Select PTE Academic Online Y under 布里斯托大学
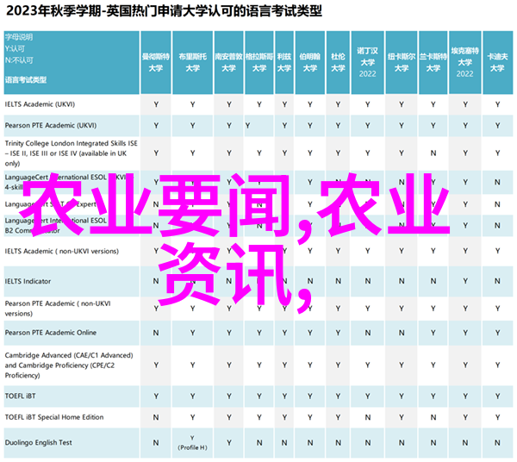The image size is (517, 462). pyautogui.click(x=192, y=333)
